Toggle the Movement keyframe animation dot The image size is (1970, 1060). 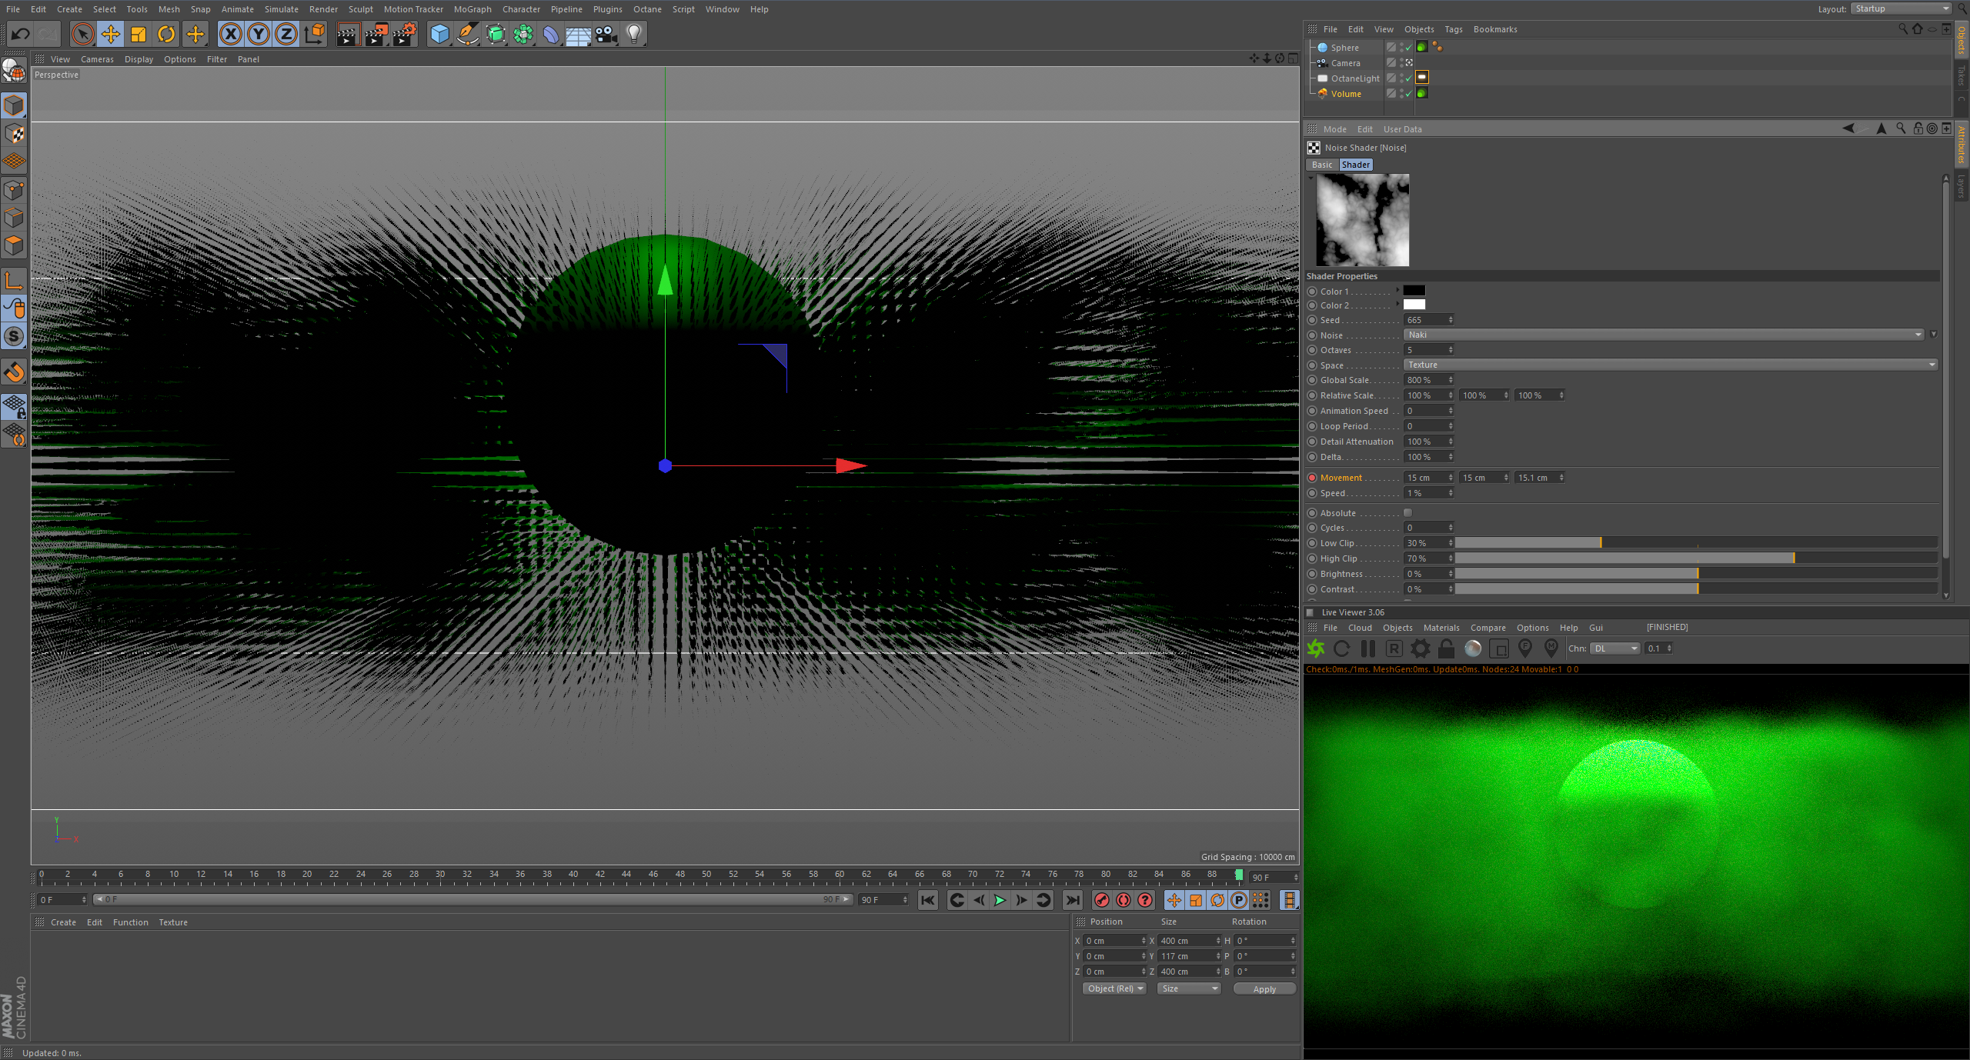click(x=1312, y=478)
